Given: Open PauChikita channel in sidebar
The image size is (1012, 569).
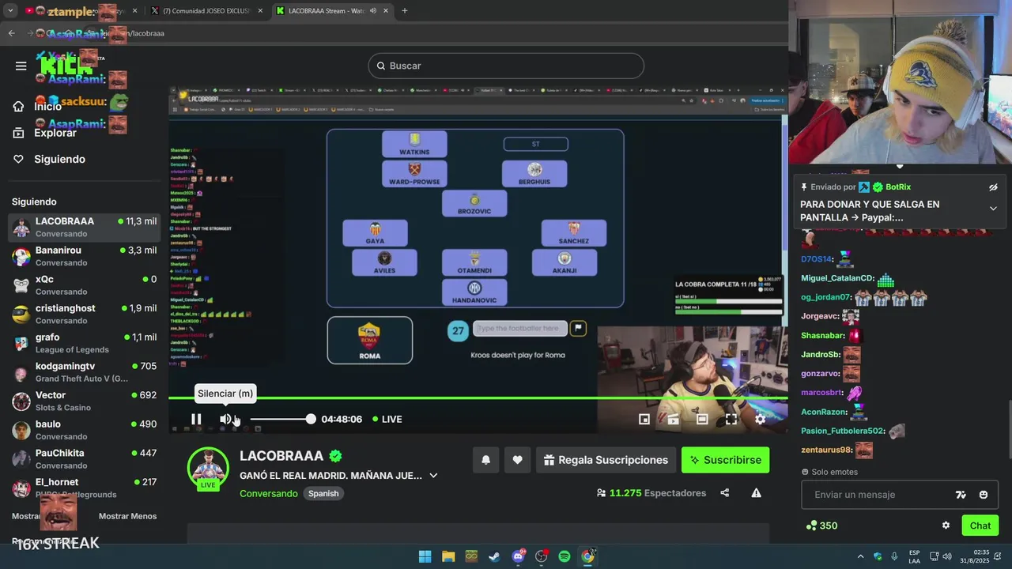Looking at the screenshot, I should tap(84, 459).
